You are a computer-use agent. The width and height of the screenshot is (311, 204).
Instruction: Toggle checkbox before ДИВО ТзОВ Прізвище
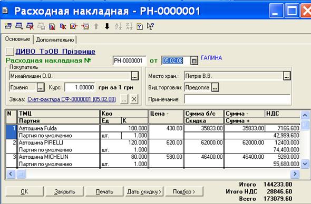[9, 52]
